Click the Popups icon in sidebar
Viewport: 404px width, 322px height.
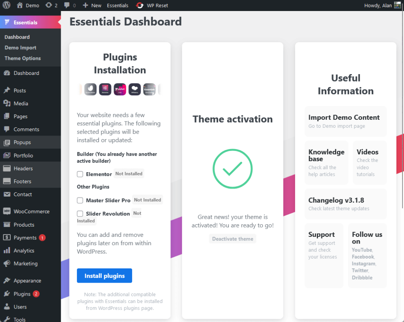[7, 142]
